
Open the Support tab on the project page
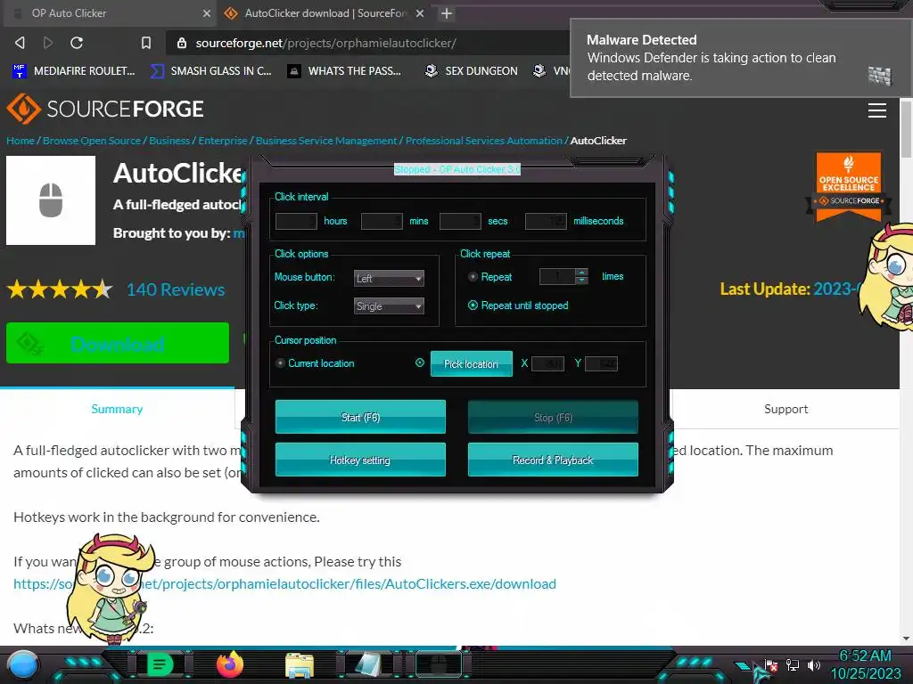pyautogui.click(x=786, y=409)
